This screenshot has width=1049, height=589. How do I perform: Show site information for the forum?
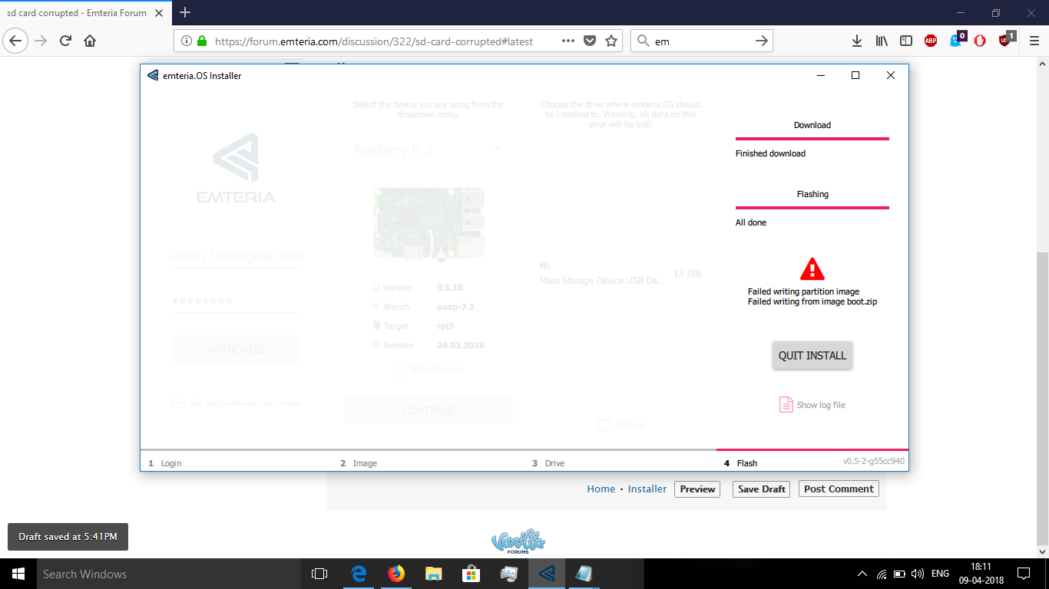[x=187, y=41]
